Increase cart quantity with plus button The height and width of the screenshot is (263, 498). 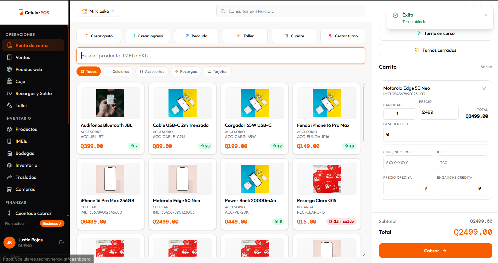pyautogui.click(x=412, y=114)
